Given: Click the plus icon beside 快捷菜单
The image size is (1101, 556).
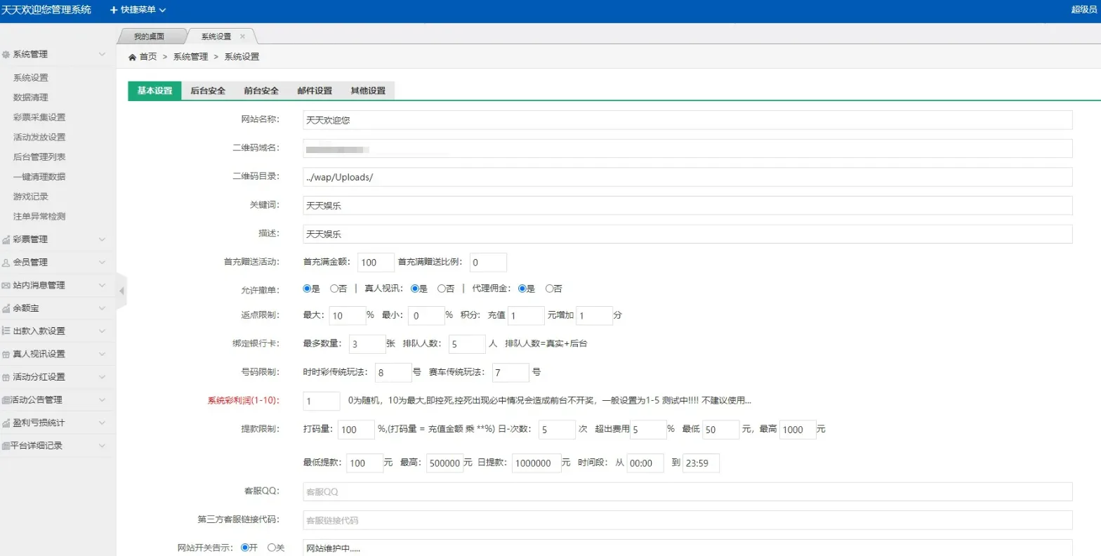Looking at the screenshot, I should click(114, 10).
